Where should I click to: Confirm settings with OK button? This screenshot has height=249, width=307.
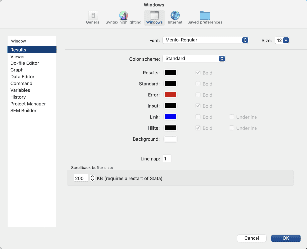[286, 238]
